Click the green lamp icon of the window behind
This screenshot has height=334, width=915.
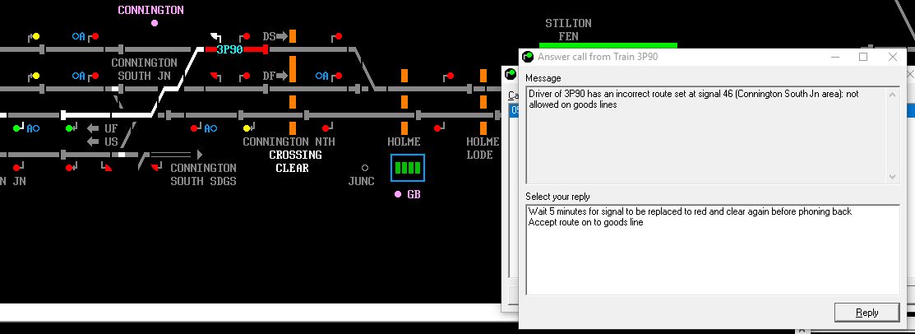tap(510, 74)
